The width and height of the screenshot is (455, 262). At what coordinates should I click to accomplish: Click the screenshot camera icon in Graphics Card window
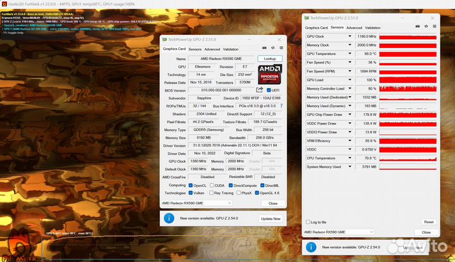tap(264, 48)
